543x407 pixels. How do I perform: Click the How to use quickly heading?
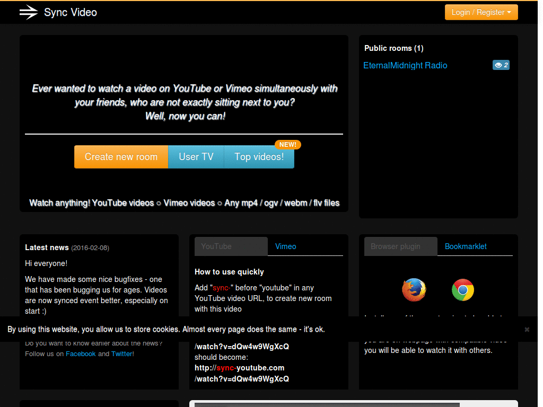tap(229, 272)
